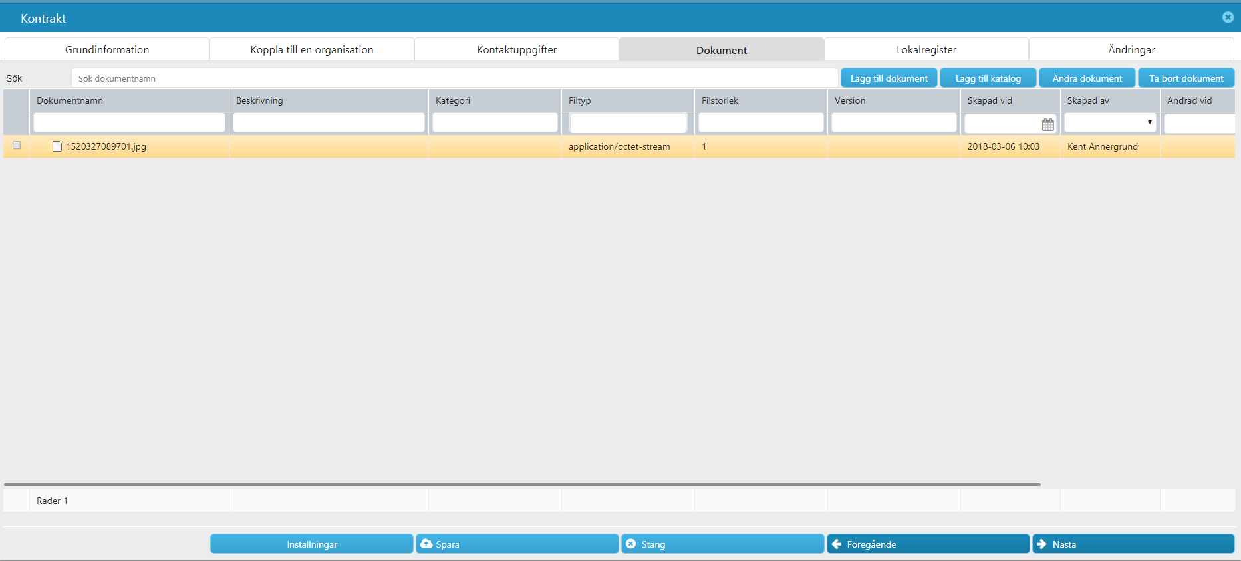
Task: Click Lägg till dokument button
Action: tap(889, 78)
